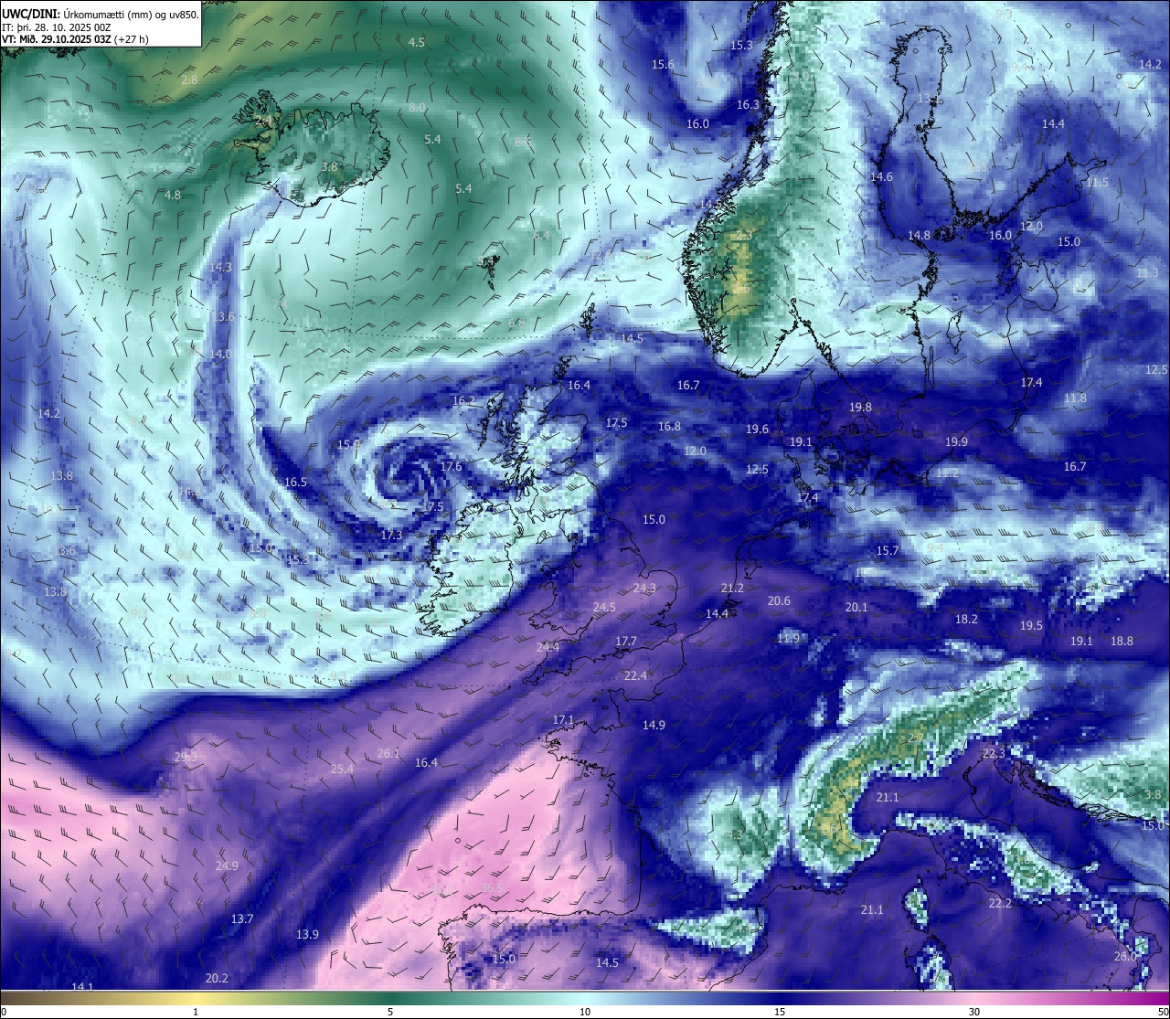The width and height of the screenshot is (1170, 1019).
Task: Click the 'IT: þri. 28. 10. 2025 00Z' line
Action: pyautogui.click(x=57, y=27)
